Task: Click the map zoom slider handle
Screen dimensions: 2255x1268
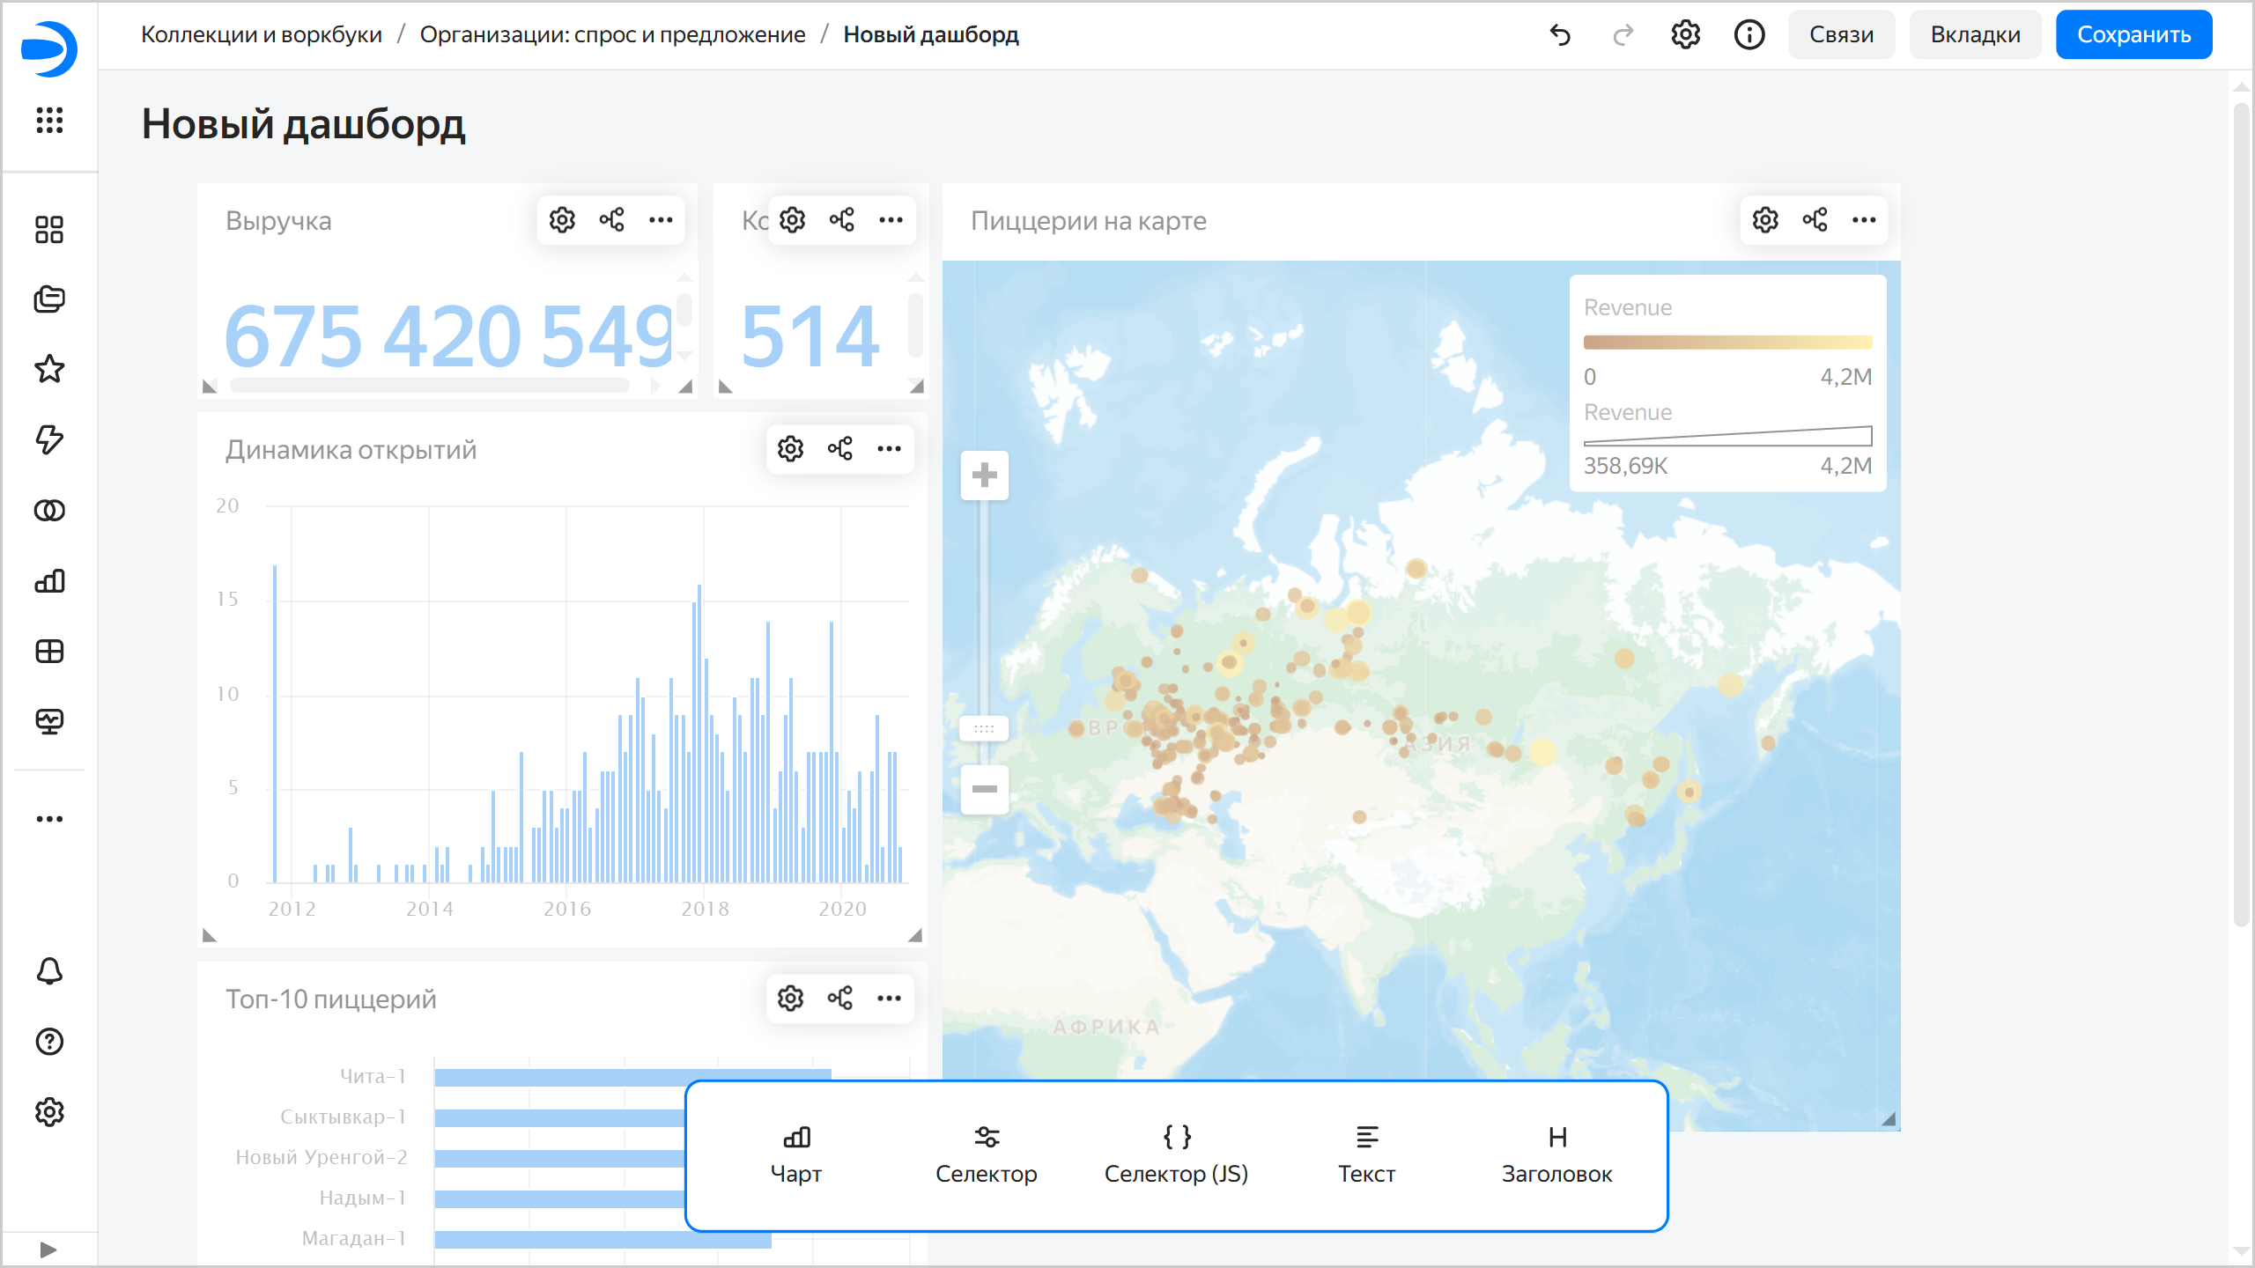Action: (984, 729)
